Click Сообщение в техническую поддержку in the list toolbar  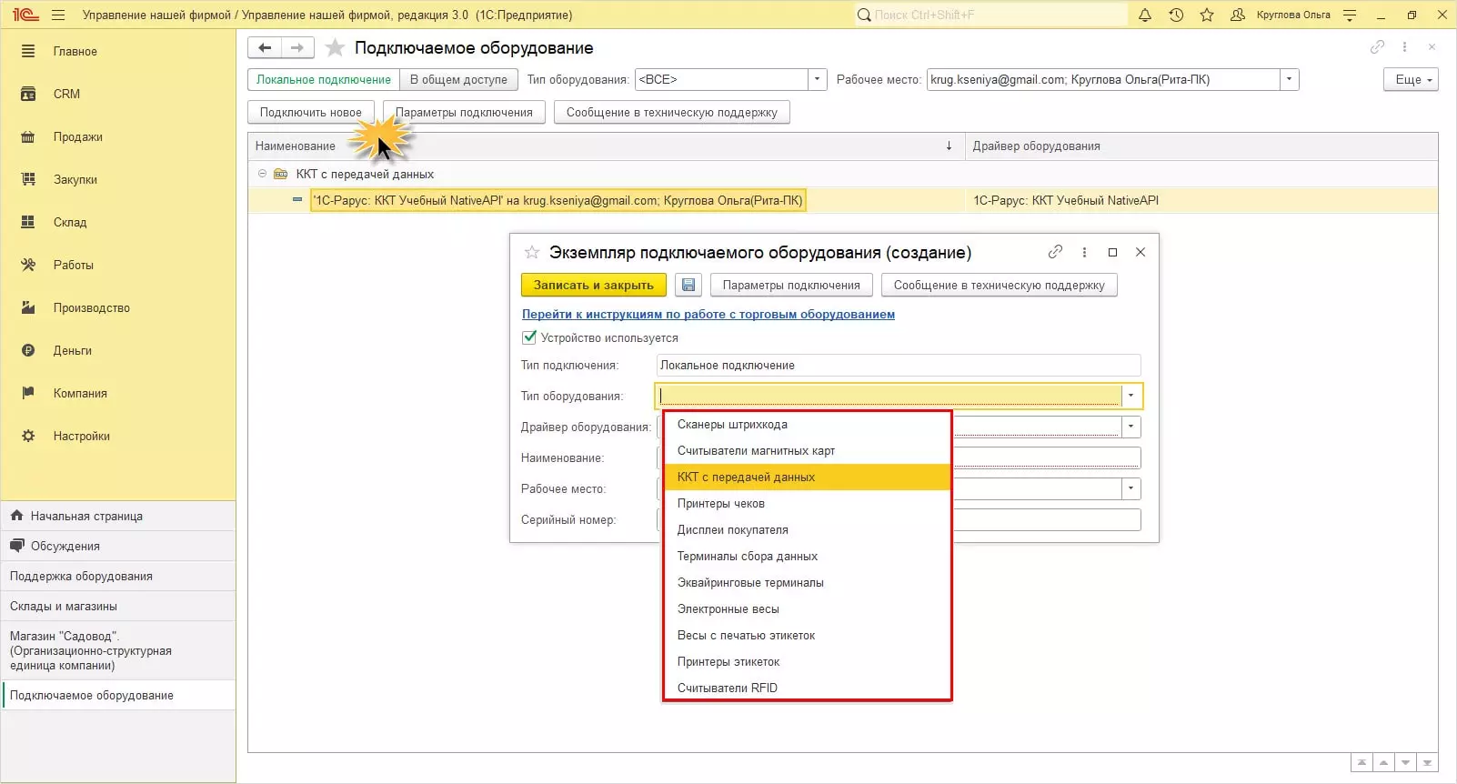point(672,112)
